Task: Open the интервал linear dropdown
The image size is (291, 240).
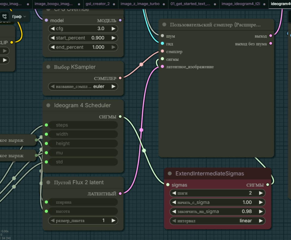Action: point(217,221)
